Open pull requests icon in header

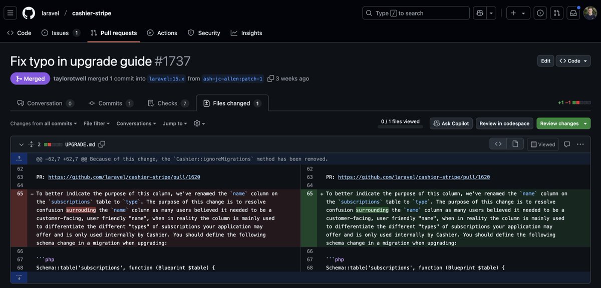click(556, 13)
